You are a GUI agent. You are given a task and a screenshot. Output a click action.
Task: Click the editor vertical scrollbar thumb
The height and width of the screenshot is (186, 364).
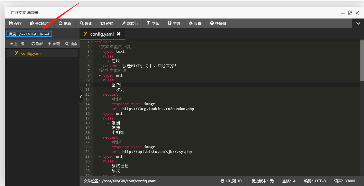click(362, 60)
